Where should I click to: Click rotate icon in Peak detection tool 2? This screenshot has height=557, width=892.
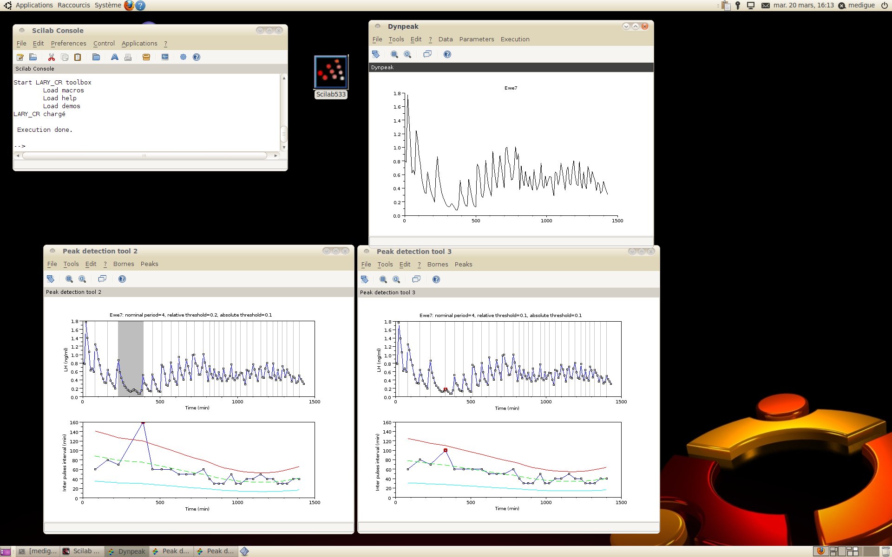tap(51, 279)
